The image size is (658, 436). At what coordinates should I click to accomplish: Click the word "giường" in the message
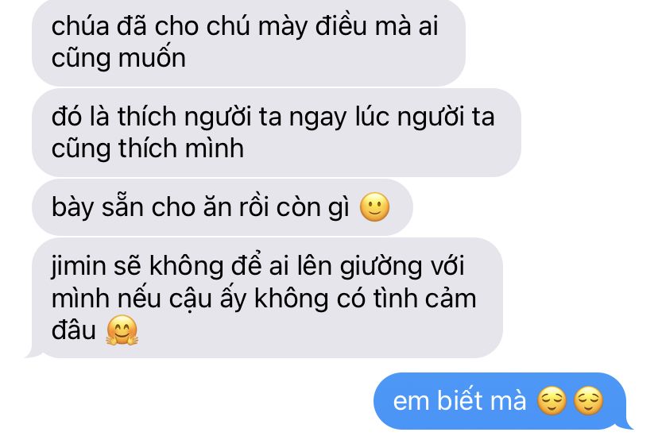pyautogui.click(x=381, y=268)
